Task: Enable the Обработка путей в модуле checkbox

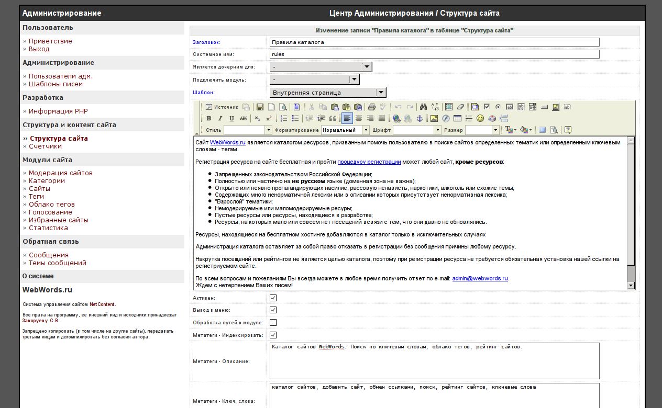Action: tap(272, 322)
